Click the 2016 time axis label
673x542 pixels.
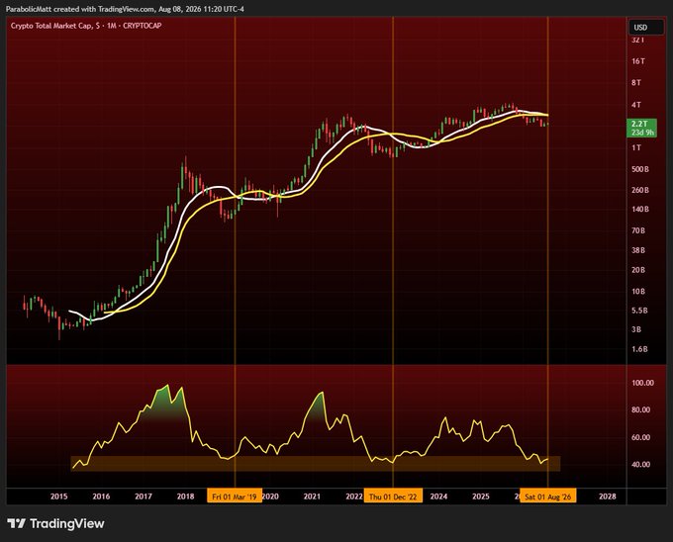tap(101, 497)
